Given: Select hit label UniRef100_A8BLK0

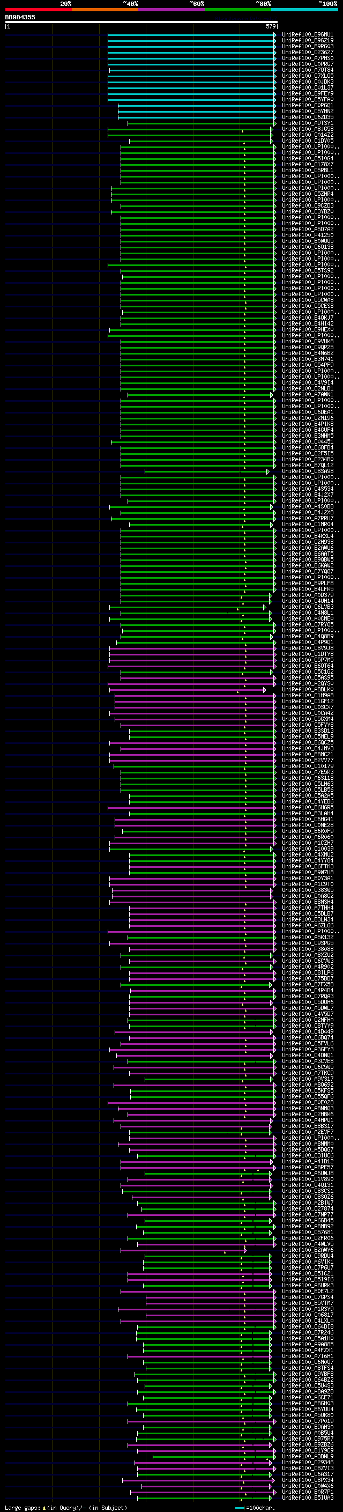Looking at the screenshot, I should coord(307,690).
